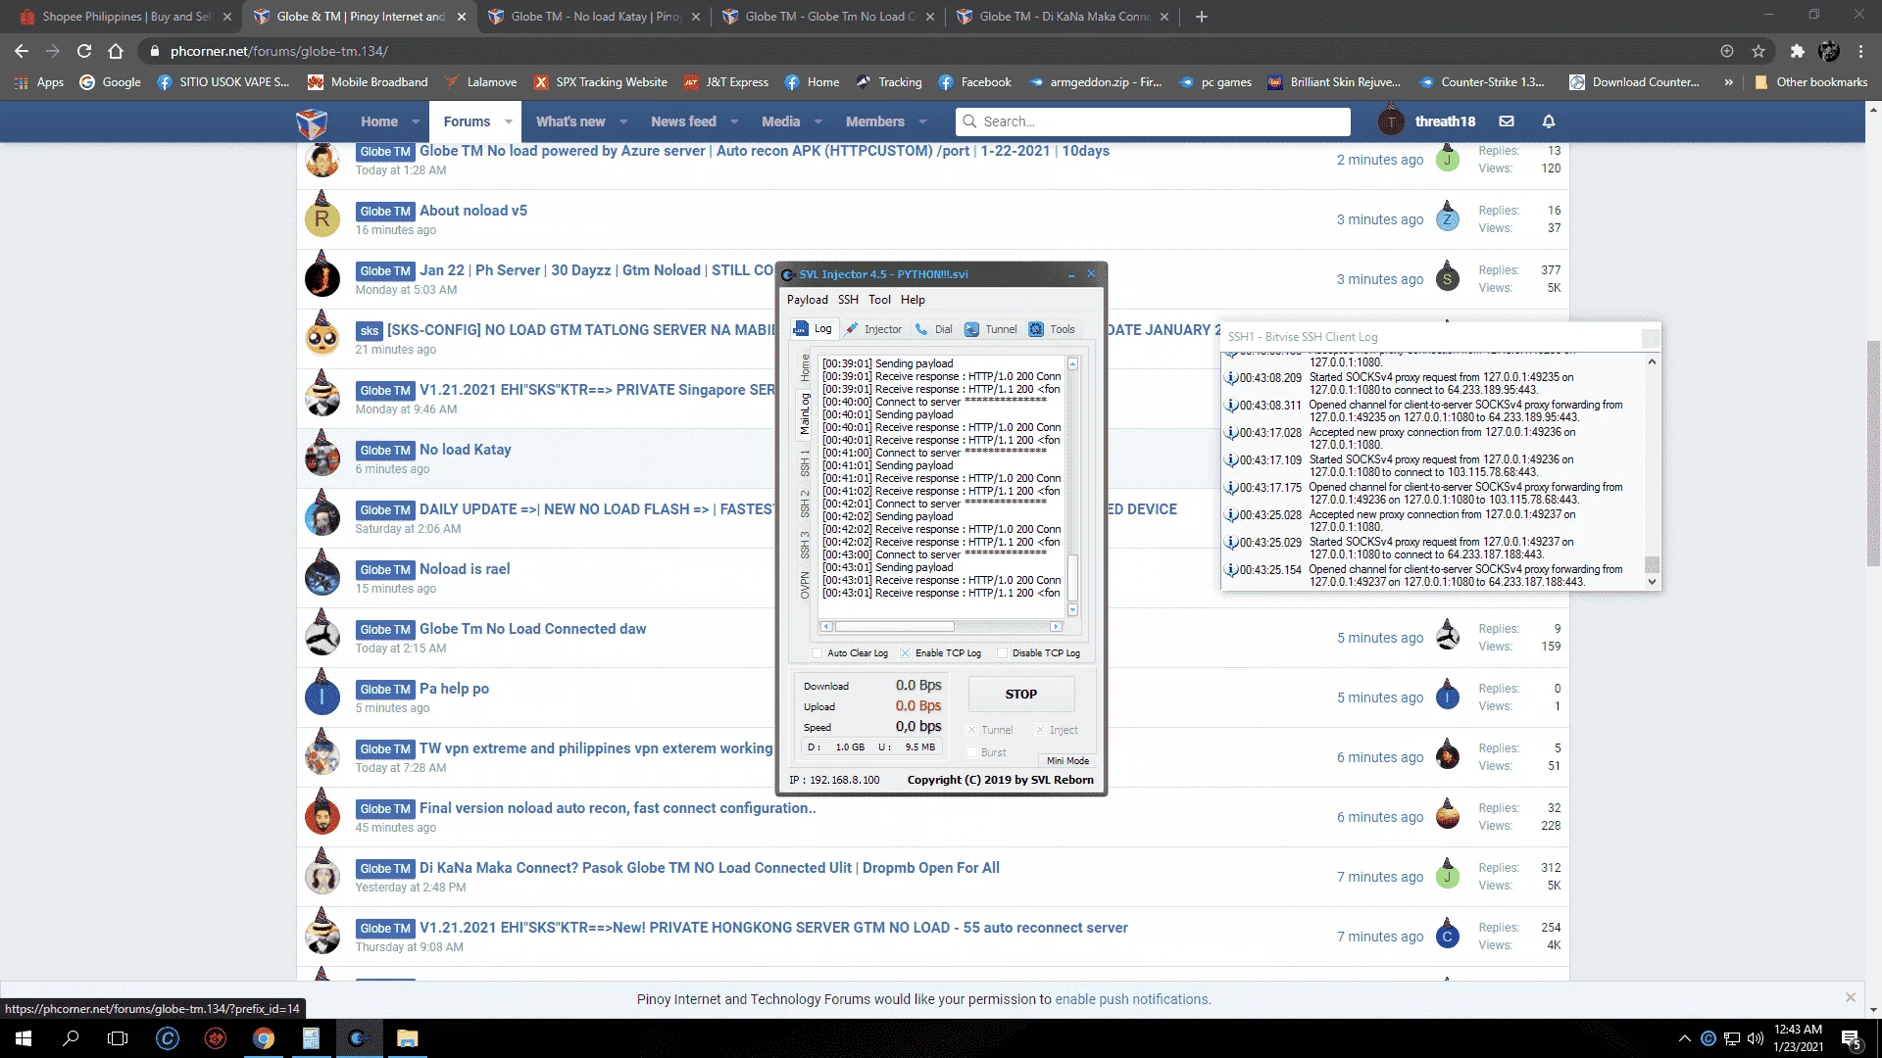Open the Windows notification center
The image size is (1882, 1058).
click(x=1851, y=1038)
